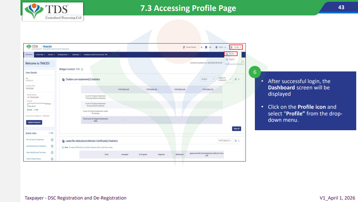Screen dimensions: 358x202
Task: Switch to the Dashboard tab
Action: 29,55
